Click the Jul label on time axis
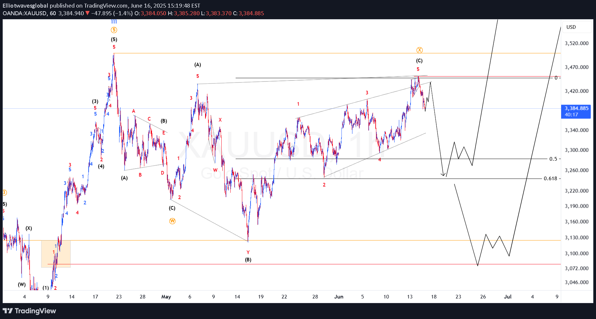The height and width of the screenshot is (319, 596). pyautogui.click(x=507, y=297)
